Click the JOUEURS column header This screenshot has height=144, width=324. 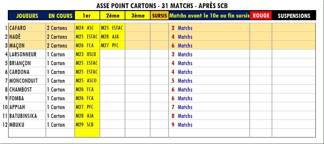(27, 16)
